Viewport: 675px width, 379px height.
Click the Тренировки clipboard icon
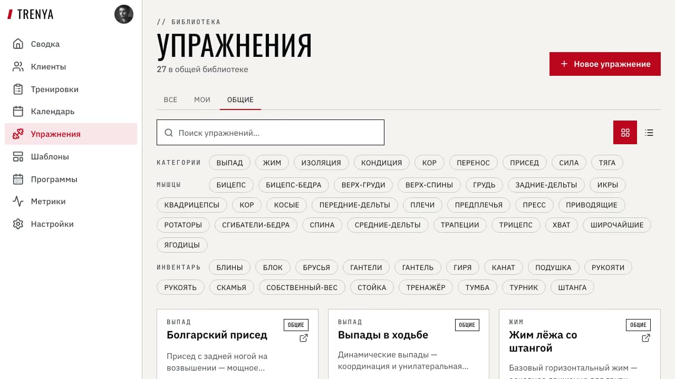(18, 89)
